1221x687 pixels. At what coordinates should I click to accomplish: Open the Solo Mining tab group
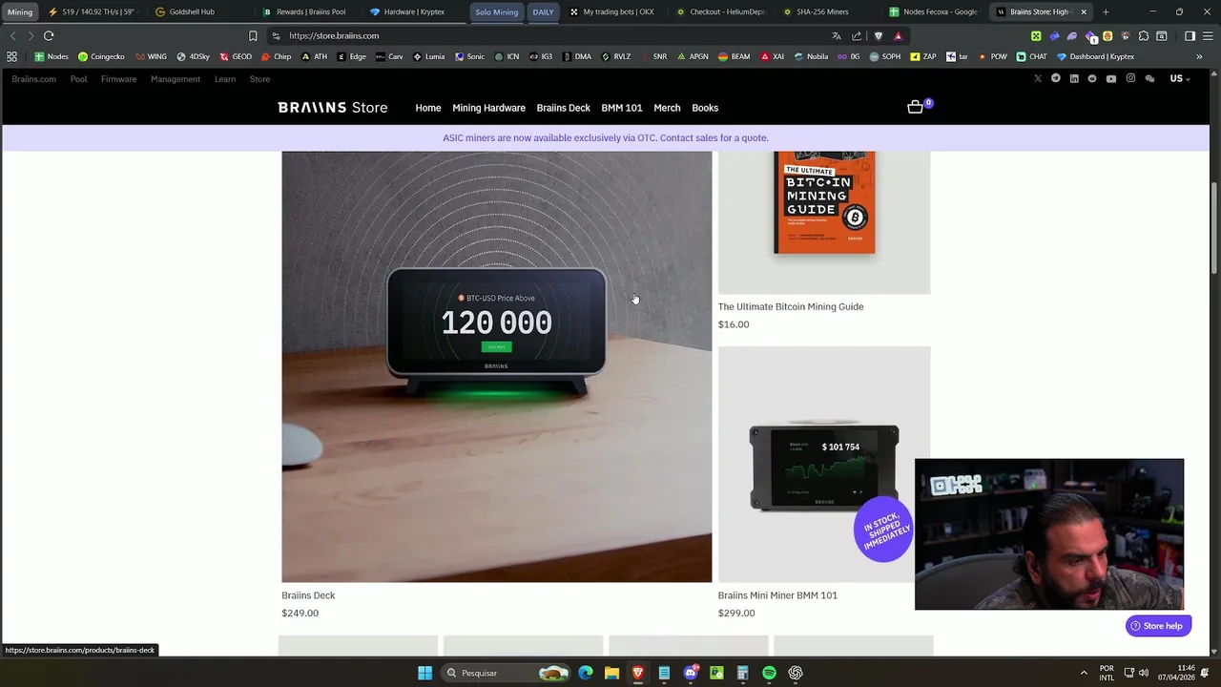point(497,11)
